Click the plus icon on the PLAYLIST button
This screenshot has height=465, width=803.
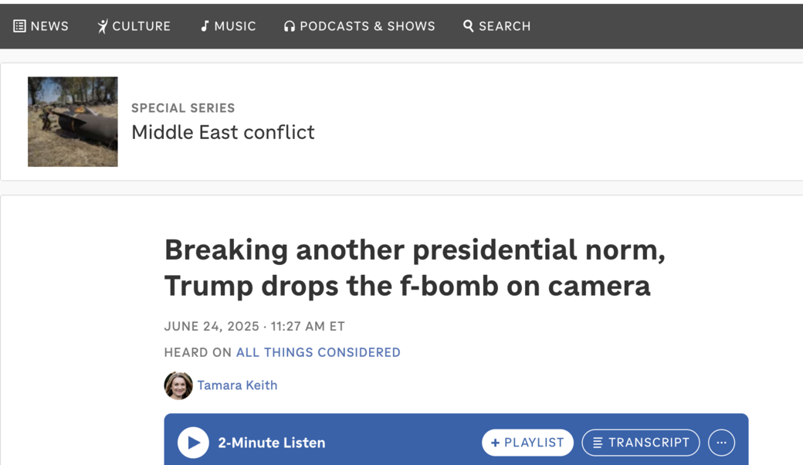point(494,443)
